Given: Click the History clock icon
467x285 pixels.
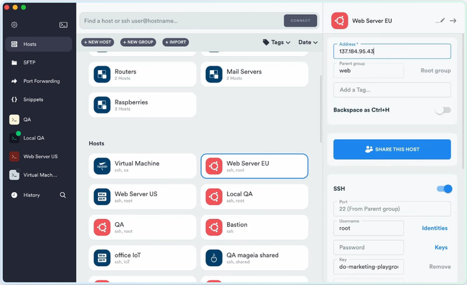Looking at the screenshot, I should coord(14,195).
